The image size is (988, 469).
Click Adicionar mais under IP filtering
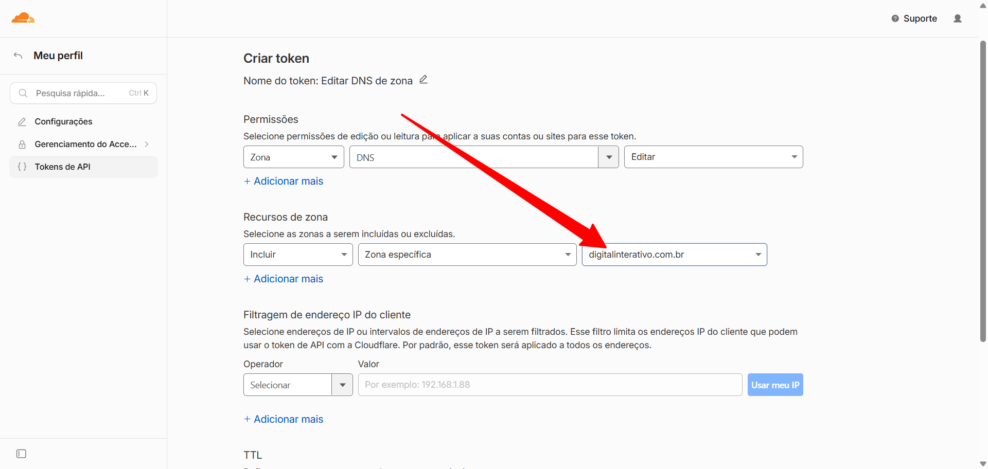coord(284,419)
